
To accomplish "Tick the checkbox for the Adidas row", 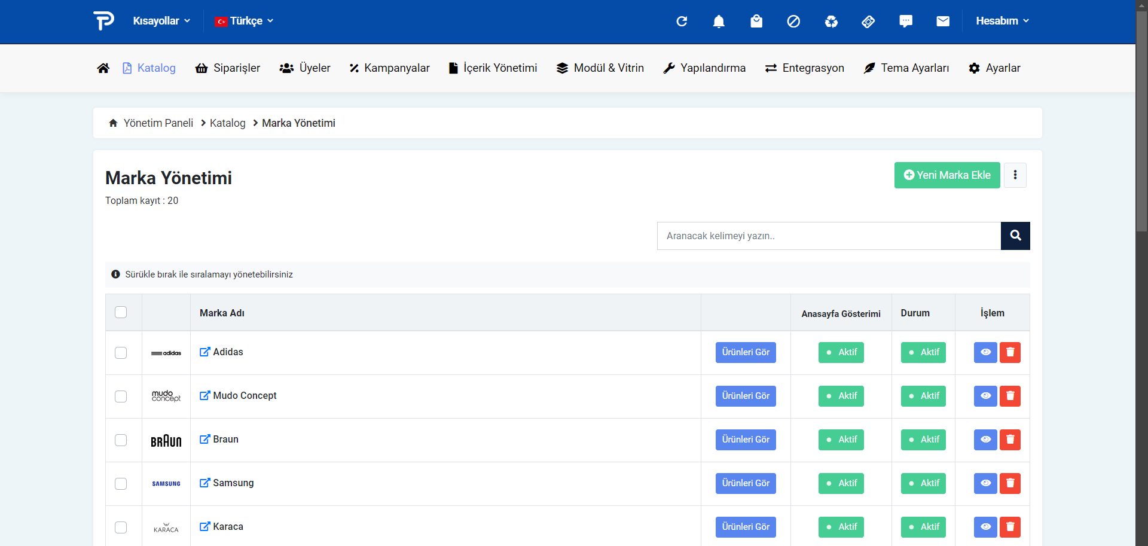I will coord(121,353).
